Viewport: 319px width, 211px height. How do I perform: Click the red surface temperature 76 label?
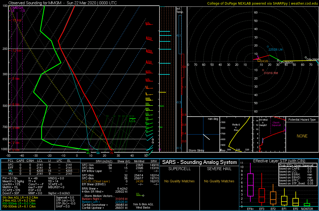tap(111, 153)
